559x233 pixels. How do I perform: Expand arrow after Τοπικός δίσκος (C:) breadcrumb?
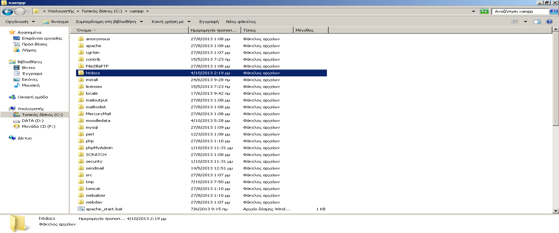point(126,11)
